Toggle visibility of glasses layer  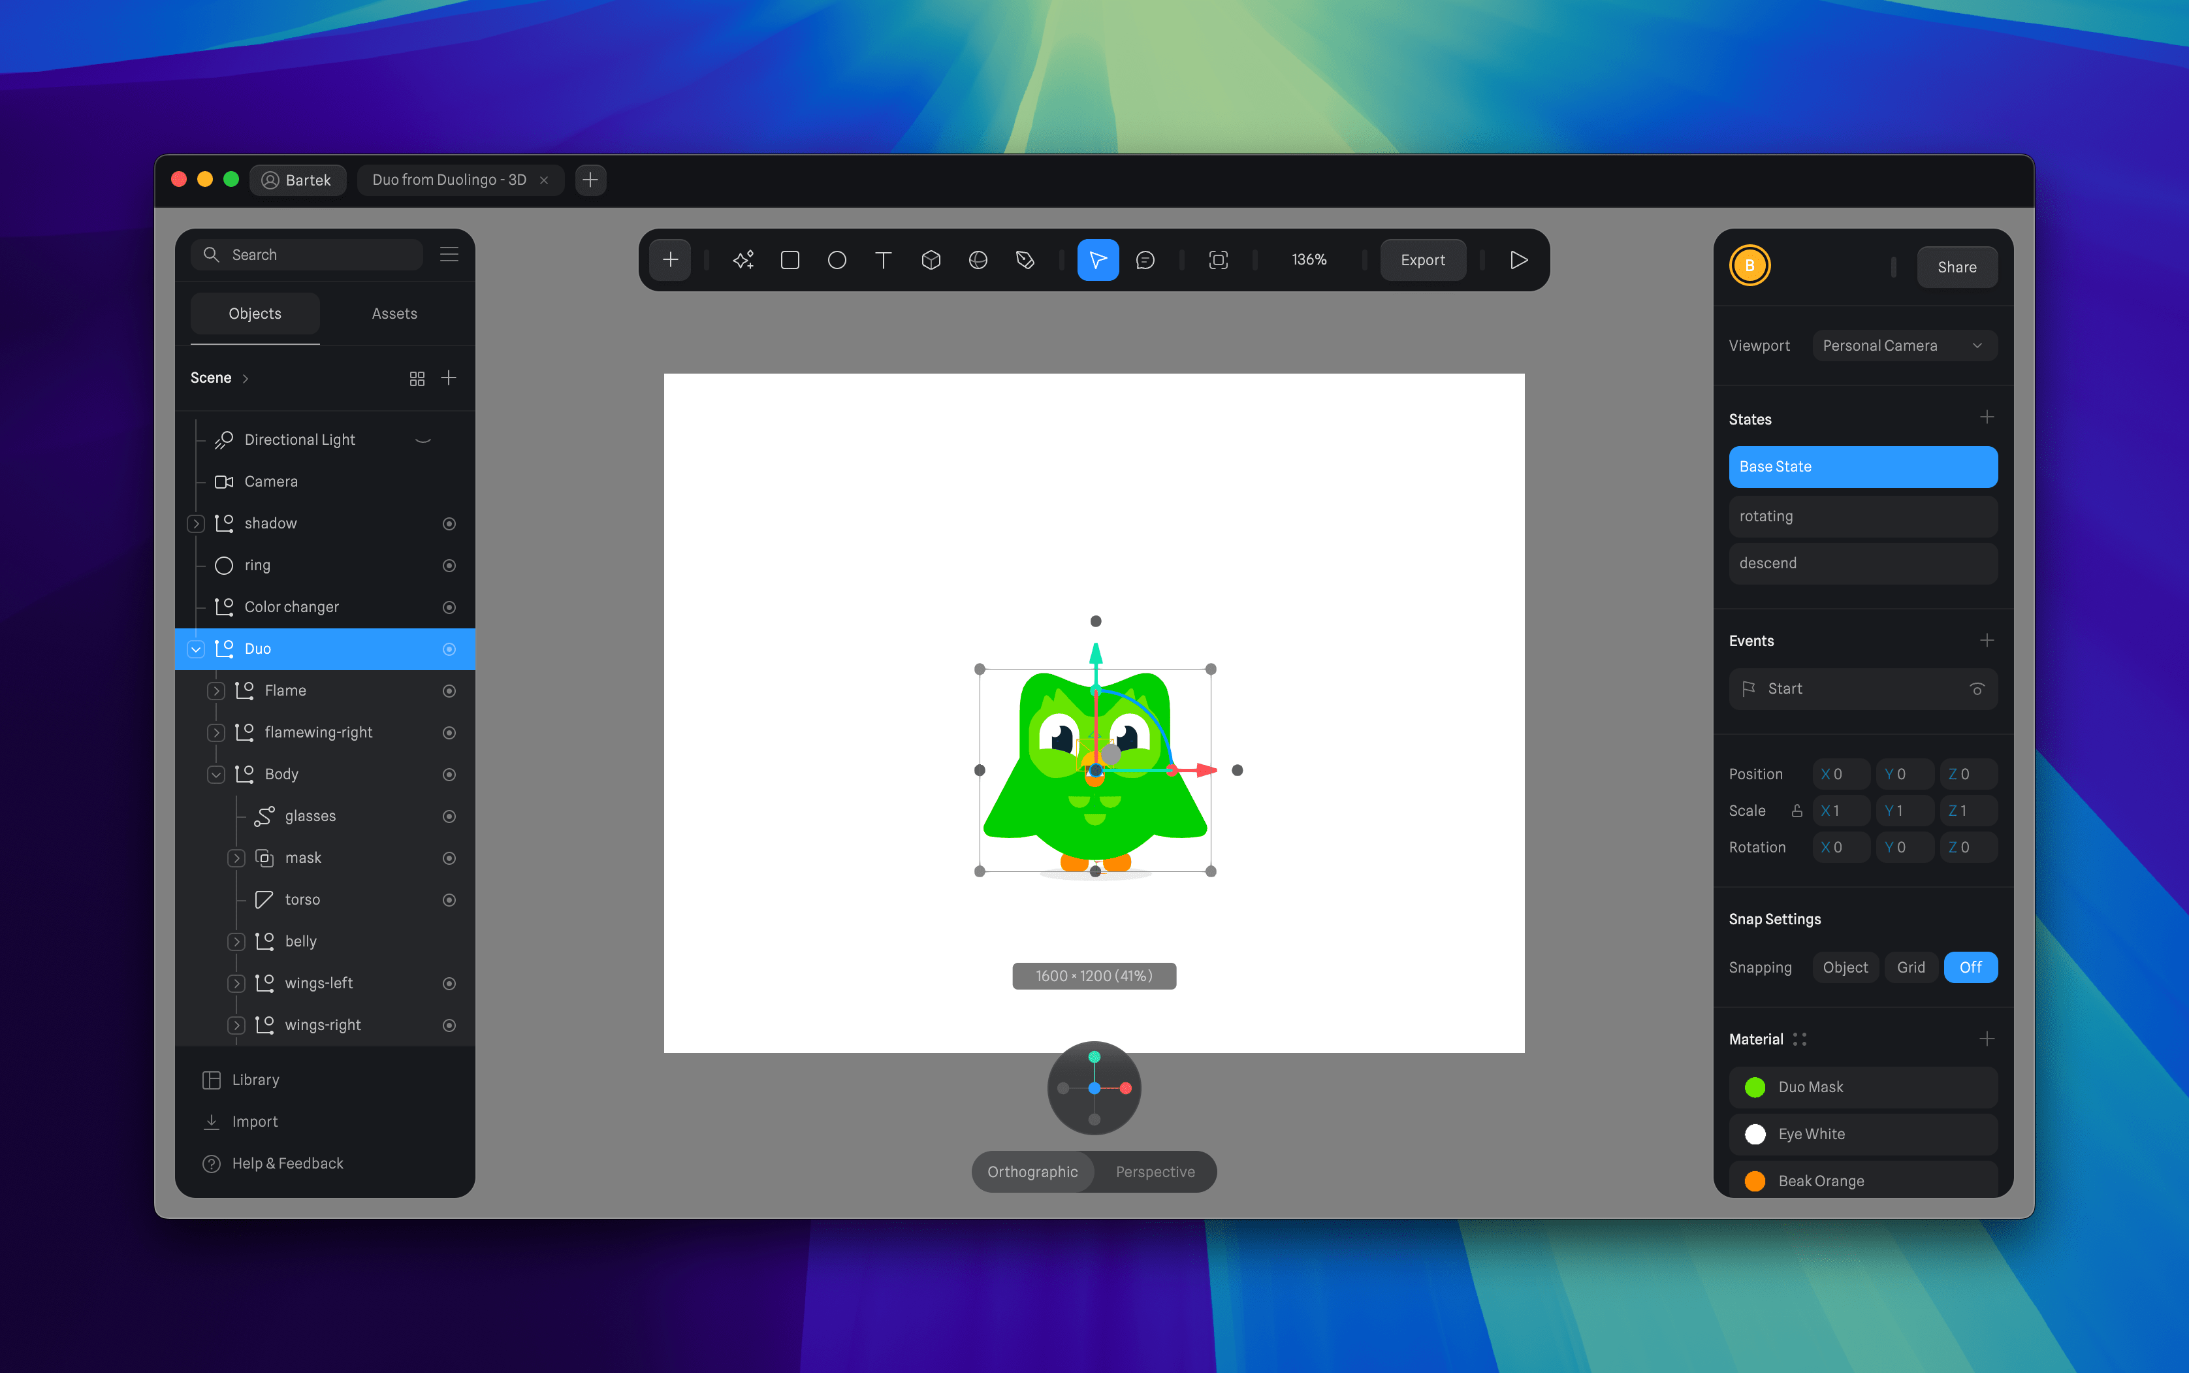(x=449, y=816)
